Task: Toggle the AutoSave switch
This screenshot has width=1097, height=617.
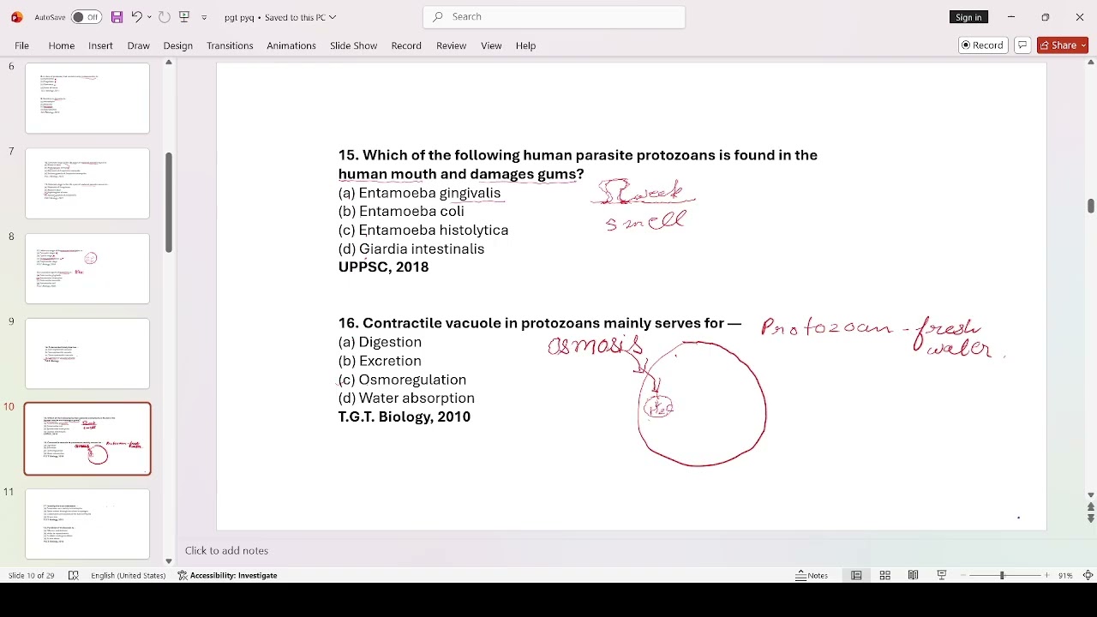Action: pos(86,17)
